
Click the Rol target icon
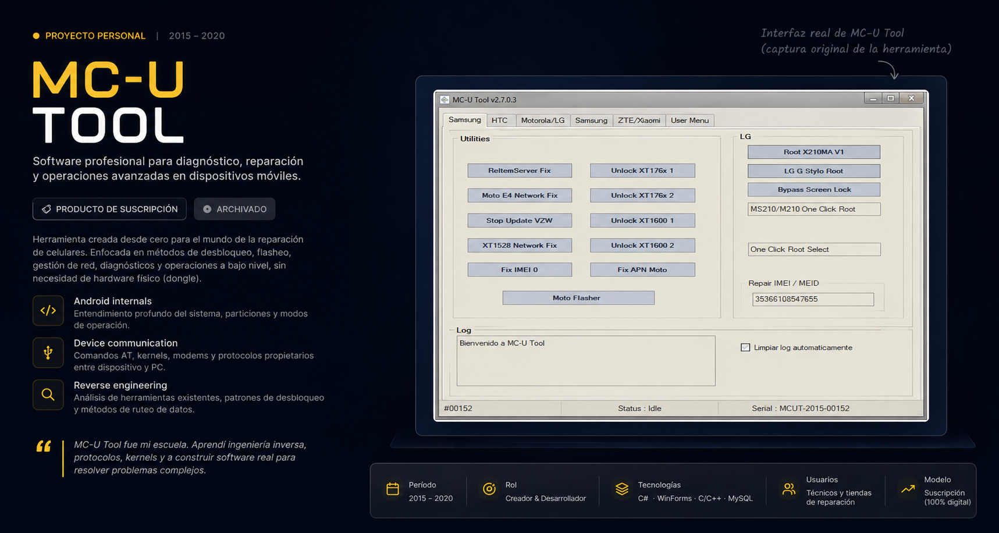coord(489,489)
